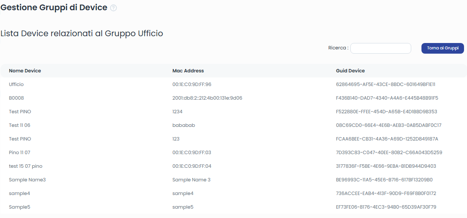Click sample5 in the Mac Address column
Screen dimensions: 467x218
pos(183,207)
